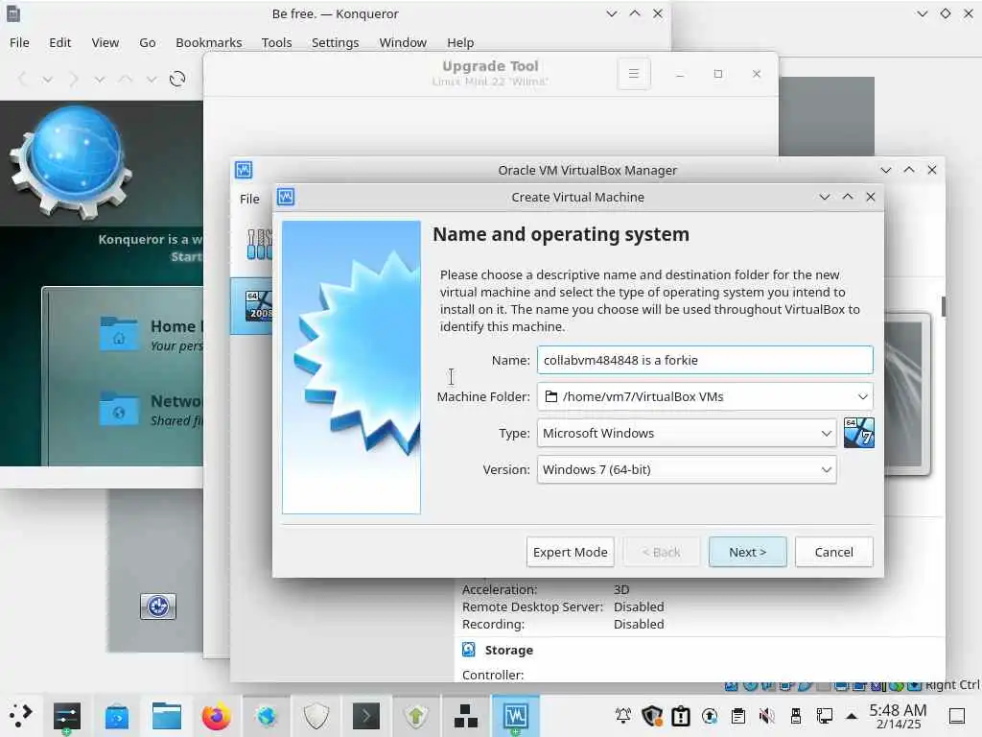
Task: Open Discover software center from the taskbar
Action: pos(116,716)
